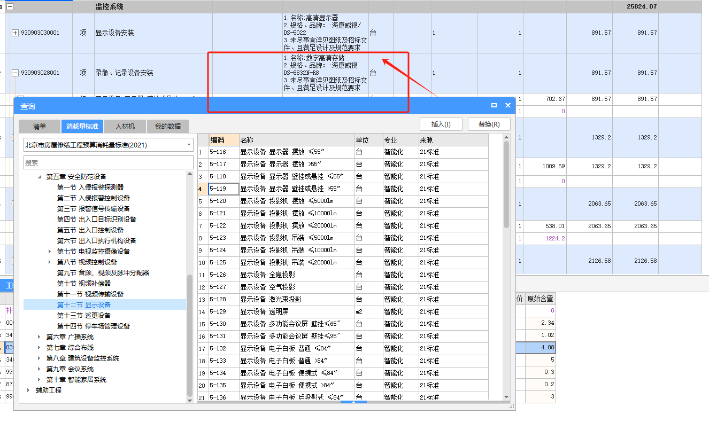
Task: Expand 第六章 广播系统
Action: point(40,337)
